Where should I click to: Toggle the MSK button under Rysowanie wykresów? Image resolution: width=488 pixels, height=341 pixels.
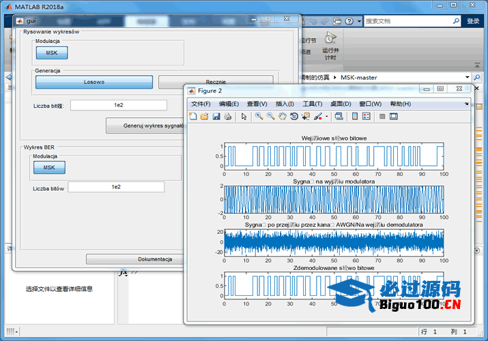click(x=52, y=53)
